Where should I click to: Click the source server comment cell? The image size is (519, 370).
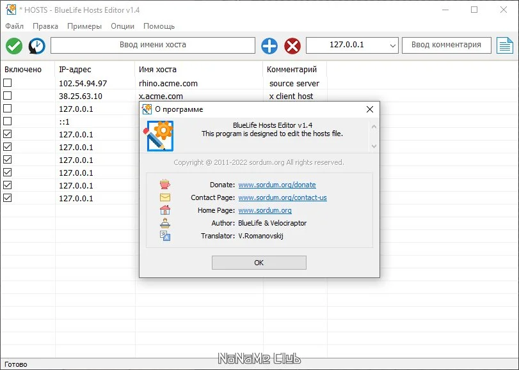pos(294,83)
